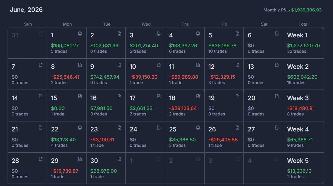Open the note icon on June 10
333x186 pixels.
click(159, 65)
